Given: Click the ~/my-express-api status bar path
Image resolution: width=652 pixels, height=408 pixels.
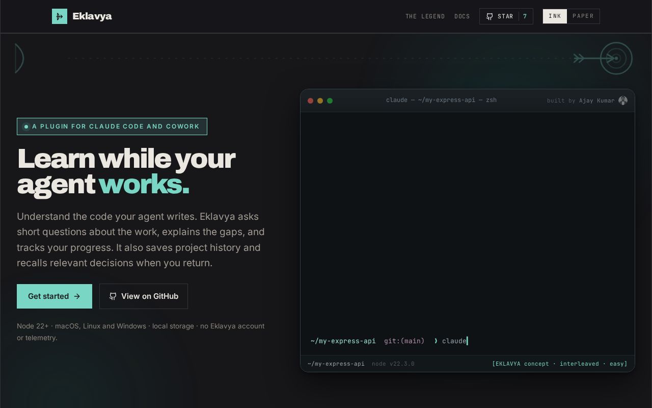Looking at the screenshot, I should pos(336,364).
